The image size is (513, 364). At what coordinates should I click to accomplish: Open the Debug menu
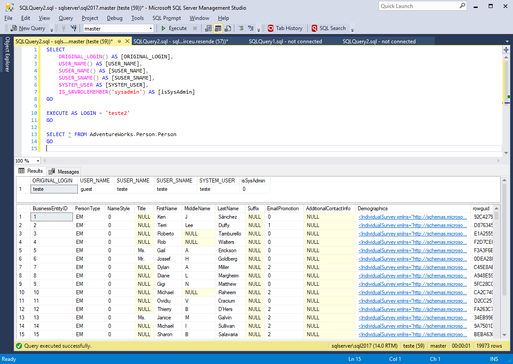(x=115, y=18)
